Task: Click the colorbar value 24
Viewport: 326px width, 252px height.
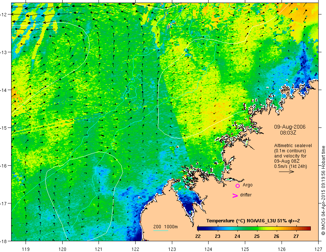Action: 237,236
